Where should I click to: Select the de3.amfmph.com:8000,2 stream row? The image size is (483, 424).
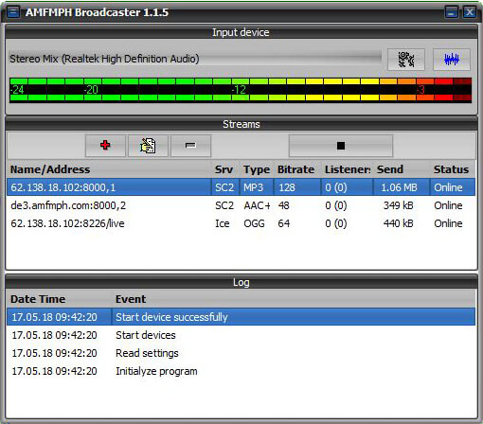[241, 205]
